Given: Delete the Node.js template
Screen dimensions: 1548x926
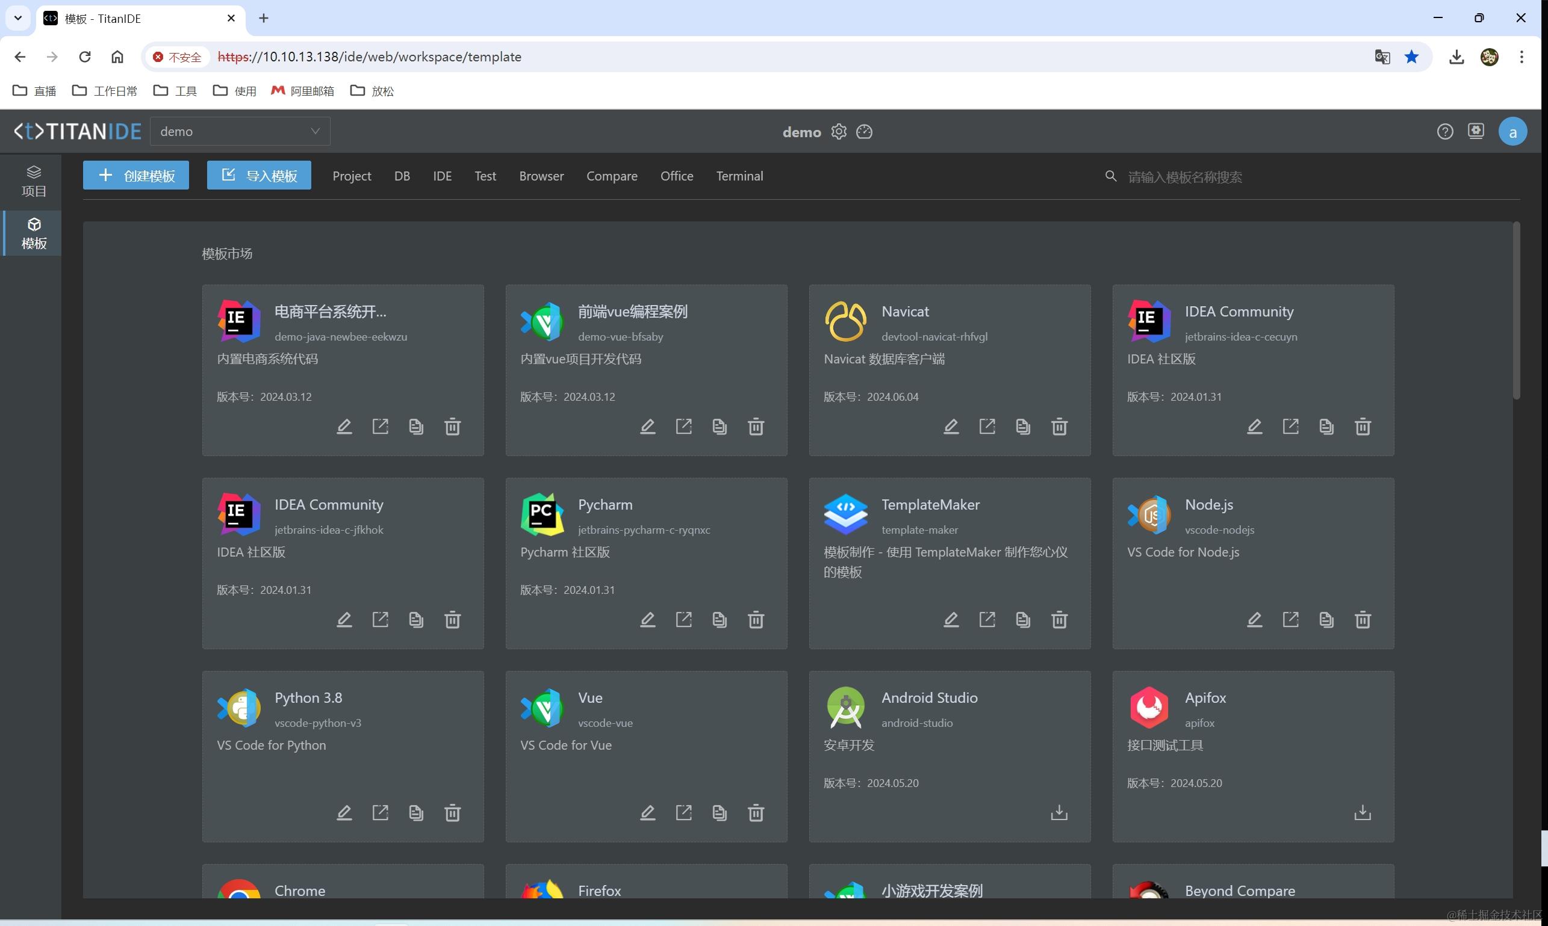Looking at the screenshot, I should tap(1363, 620).
